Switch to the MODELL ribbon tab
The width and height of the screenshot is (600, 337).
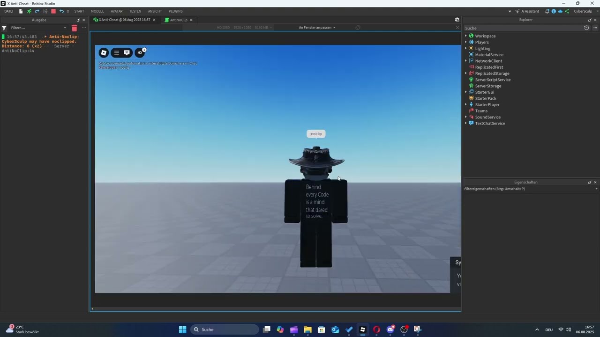point(97,11)
